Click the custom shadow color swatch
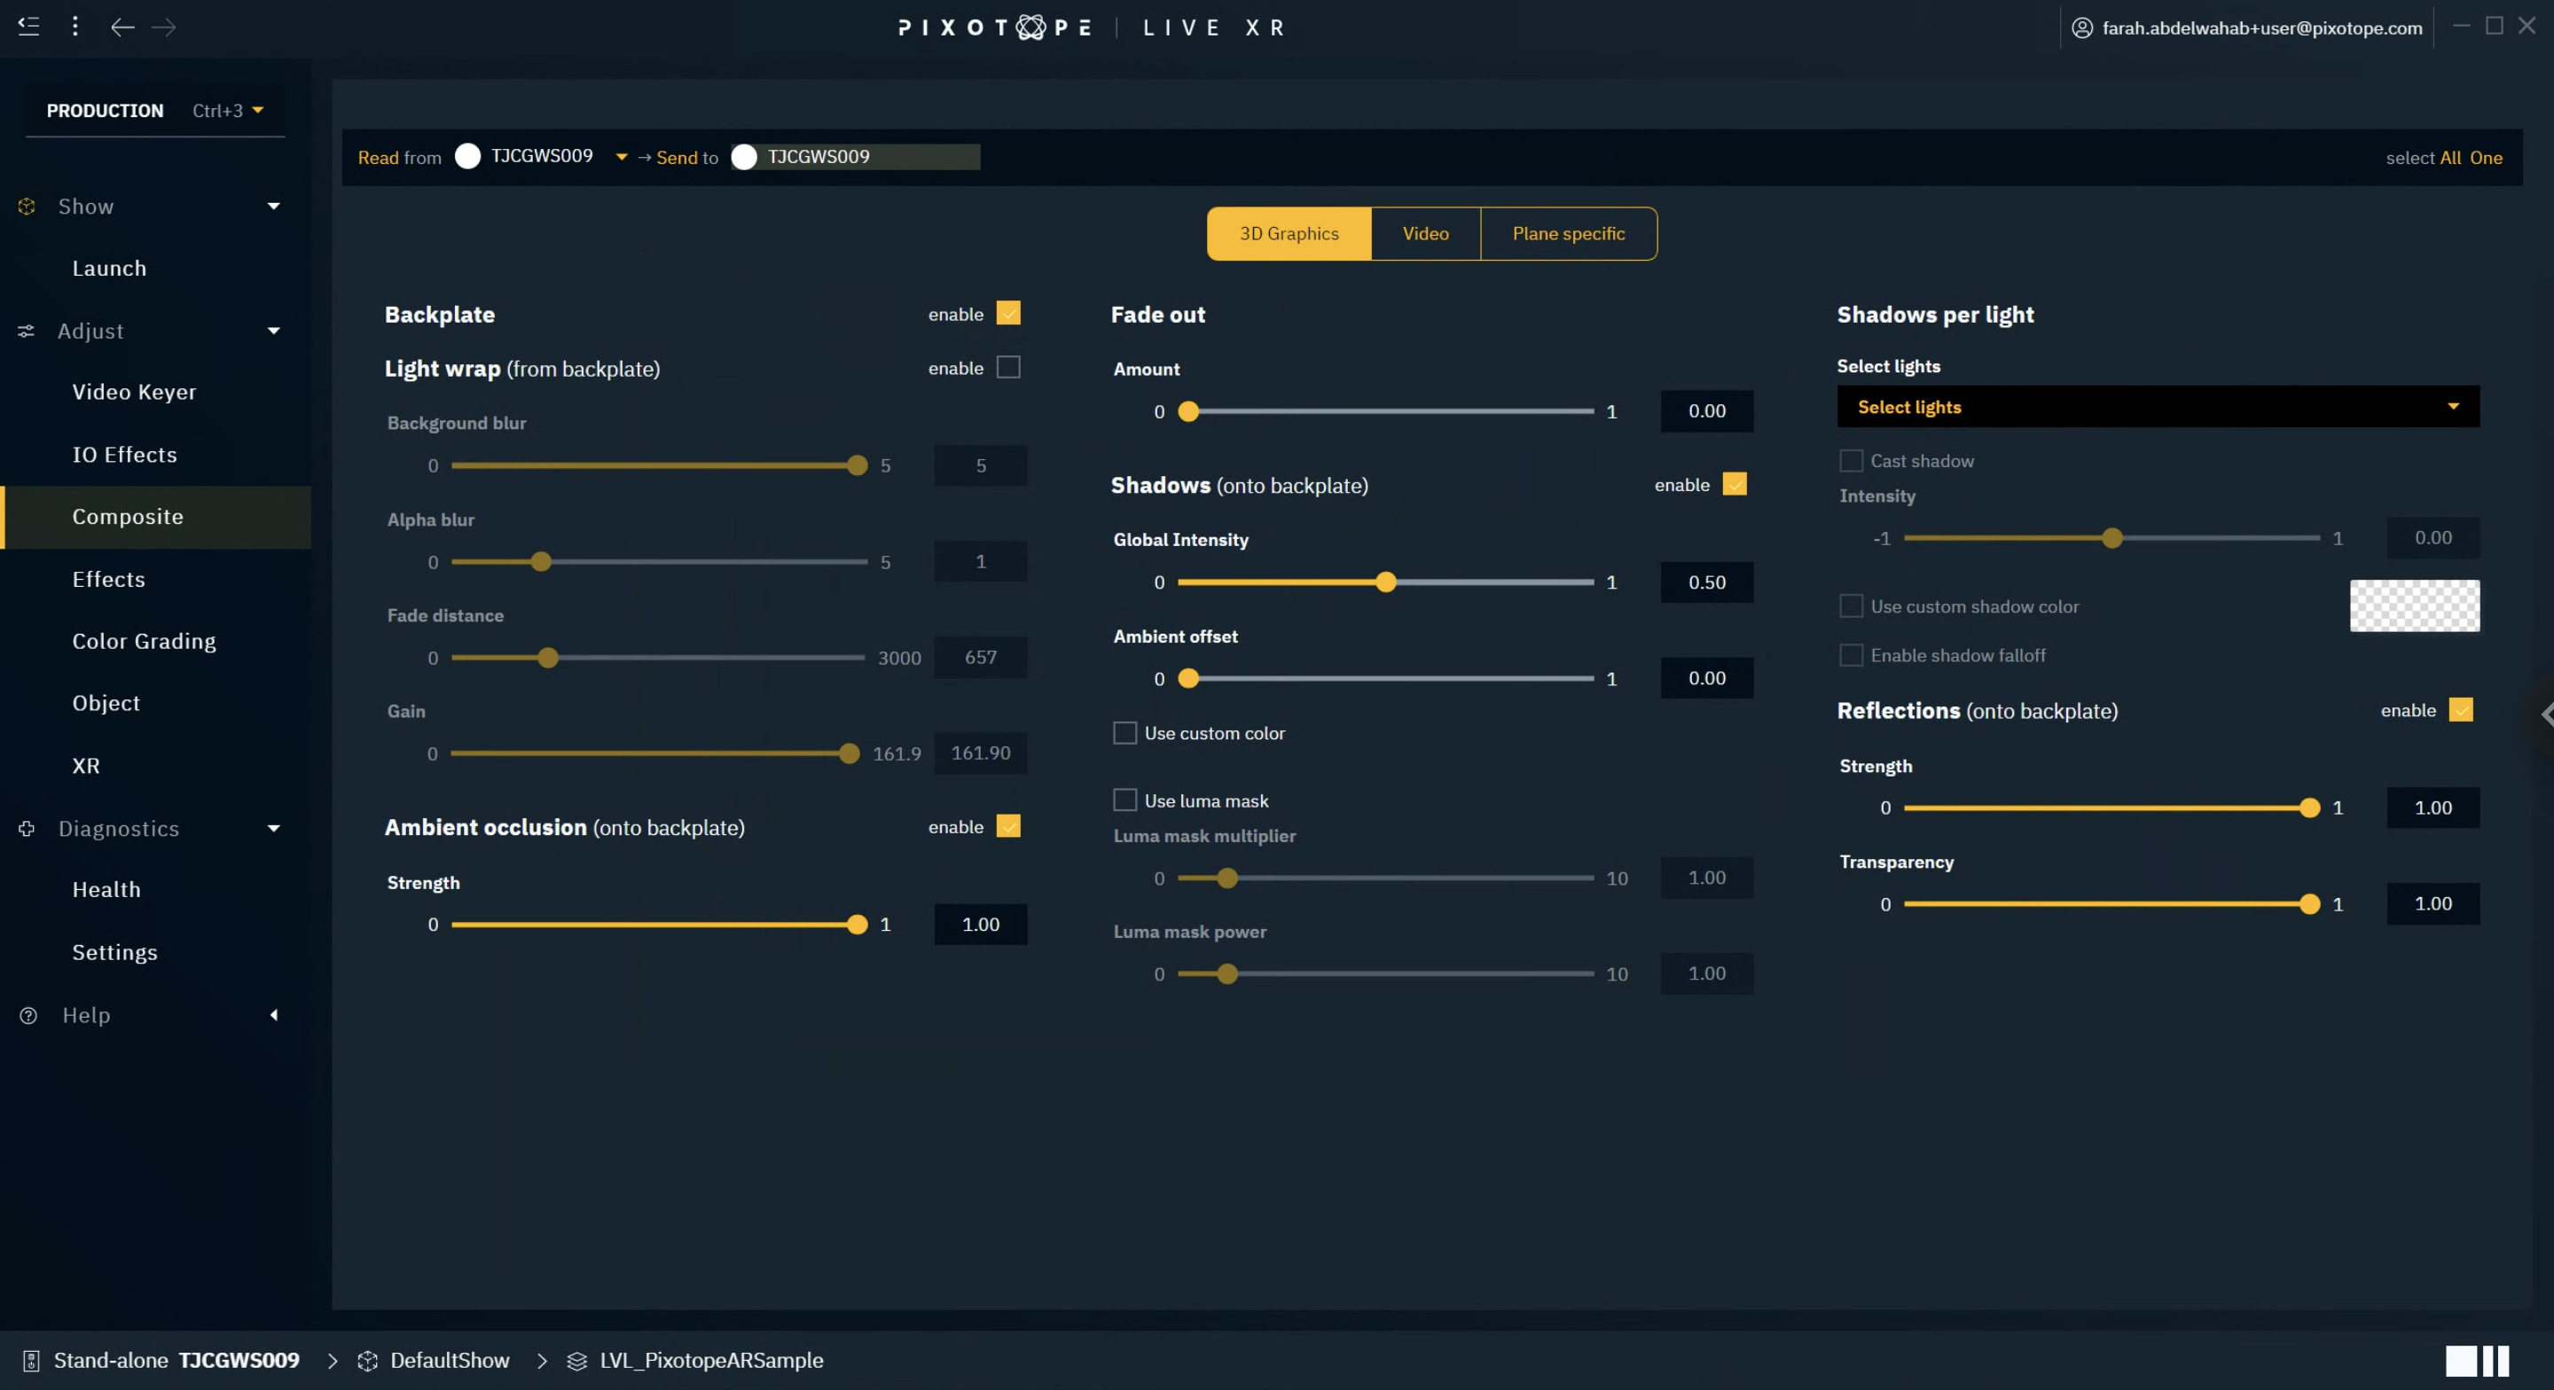Viewport: 2554px width, 1390px height. (2414, 605)
